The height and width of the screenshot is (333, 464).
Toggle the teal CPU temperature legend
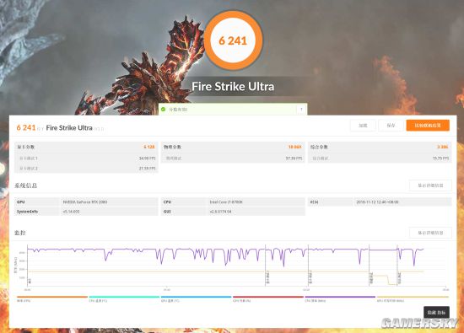124,298
